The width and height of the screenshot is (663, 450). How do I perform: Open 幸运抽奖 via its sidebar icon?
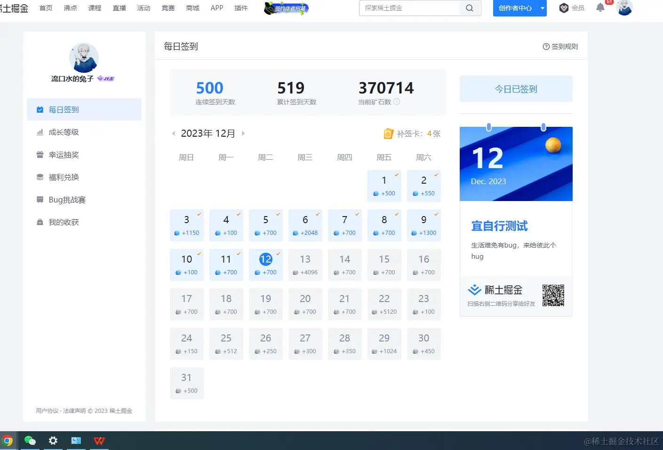(x=40, y=155)
